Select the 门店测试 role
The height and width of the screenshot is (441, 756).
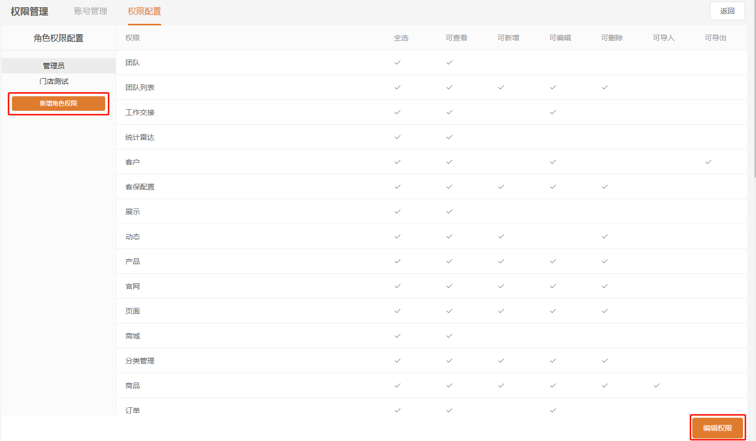54,81
